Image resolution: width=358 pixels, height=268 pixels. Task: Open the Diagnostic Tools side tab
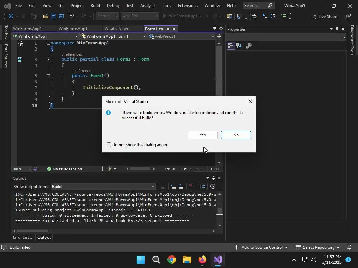pyautogui.click(x=352, y=40)
